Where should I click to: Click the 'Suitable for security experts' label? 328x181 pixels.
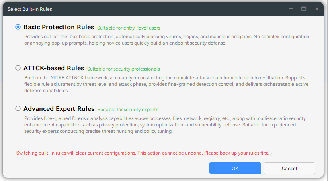click(x=128, y=110)
